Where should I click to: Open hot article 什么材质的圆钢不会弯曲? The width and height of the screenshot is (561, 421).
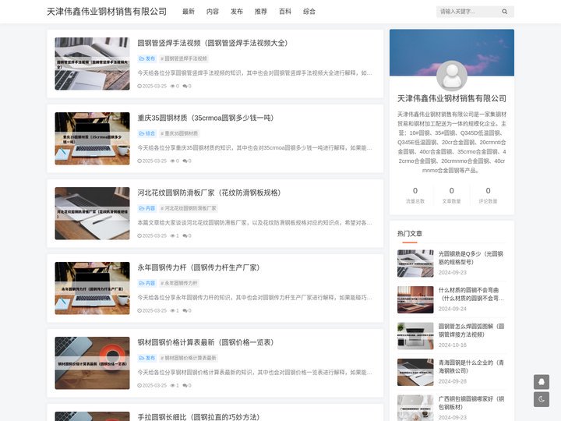pyautogui.click(x=471, y=294)
